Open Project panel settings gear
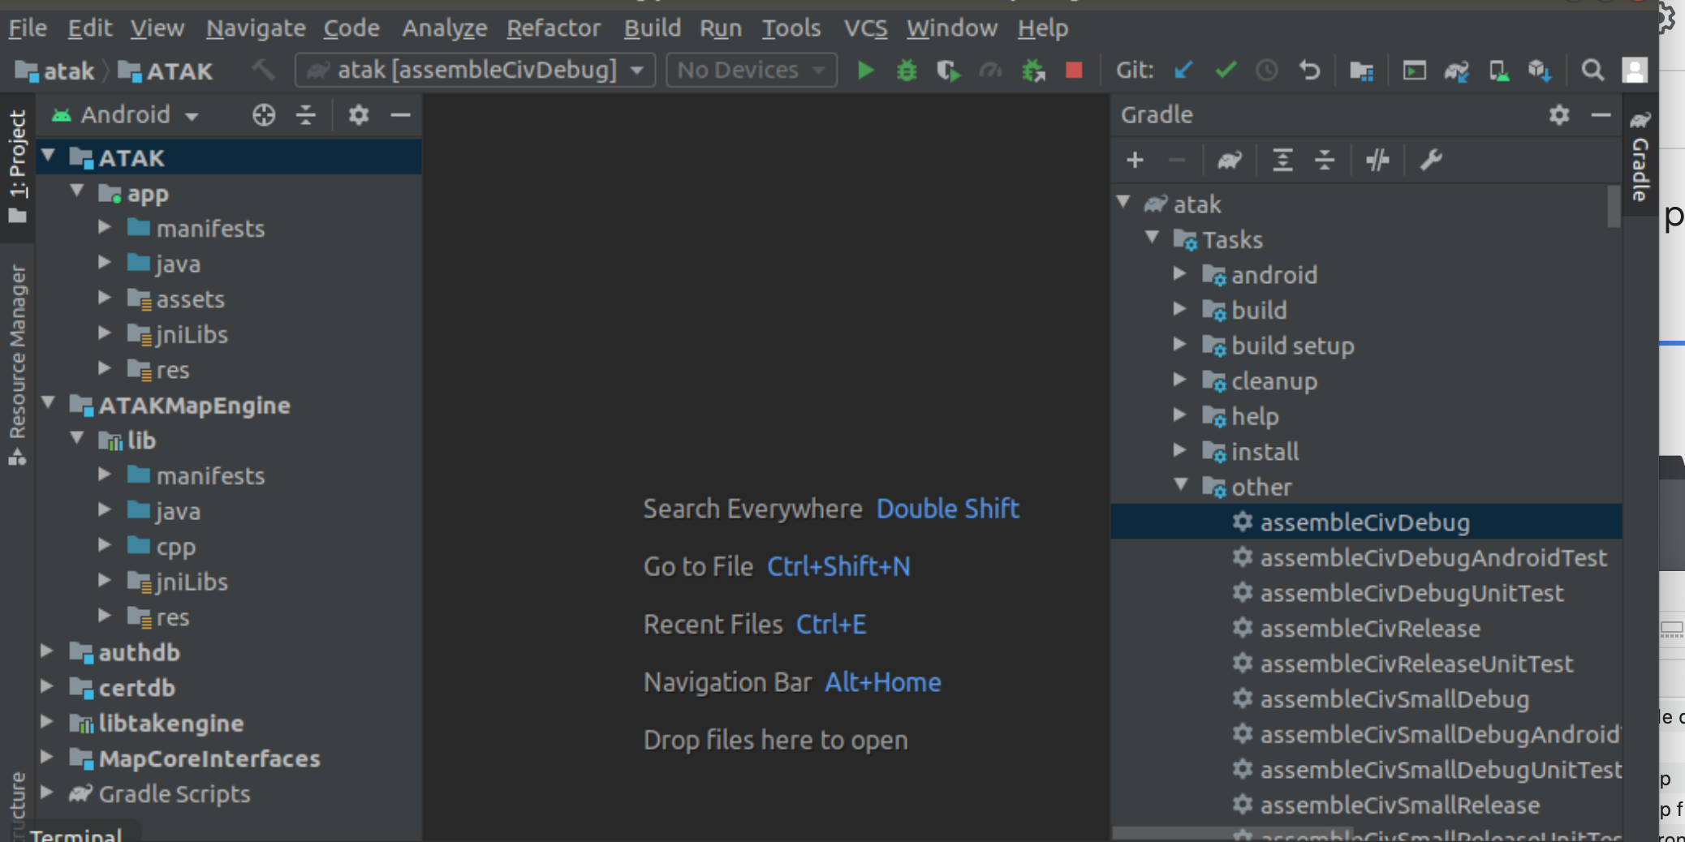 tap(359, 115)
